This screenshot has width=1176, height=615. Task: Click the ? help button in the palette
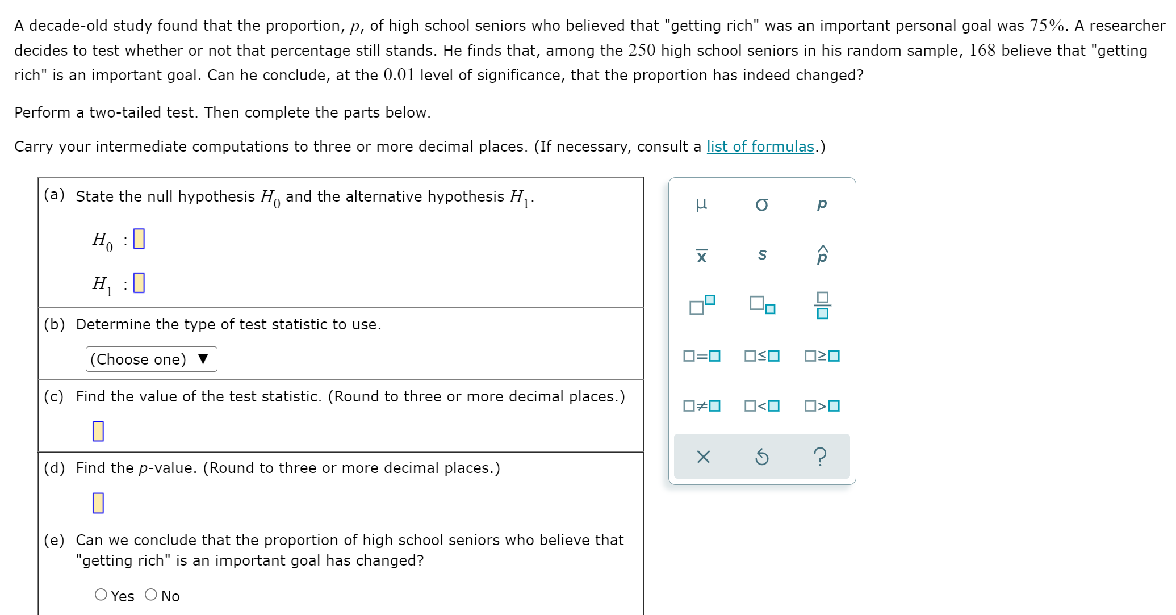point(821,457)
